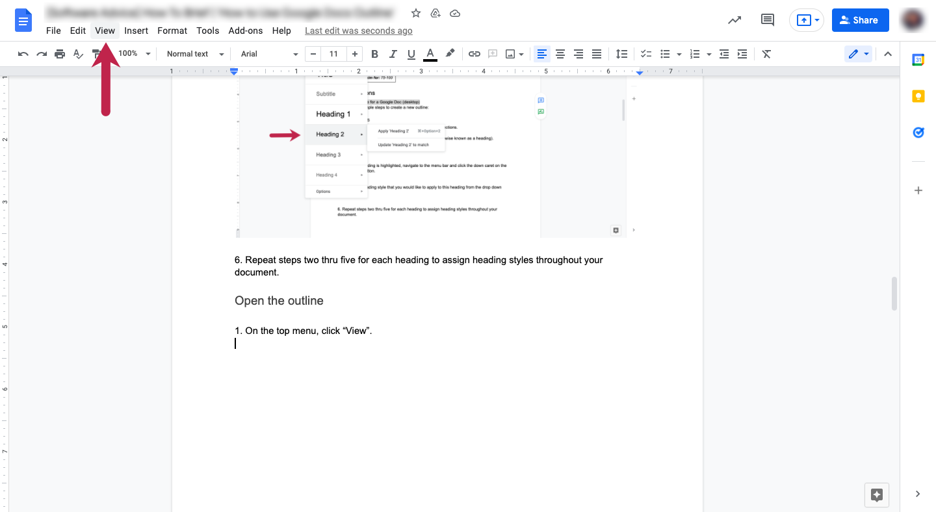Open the Tools menu
Image resolution: width=936 pixels, height=512 pixels.
click(x=208, y=31)
